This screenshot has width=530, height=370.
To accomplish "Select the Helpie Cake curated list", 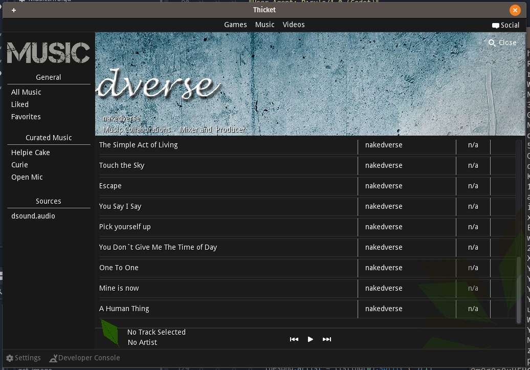I will pyautogui.click(x=31, y=153).
